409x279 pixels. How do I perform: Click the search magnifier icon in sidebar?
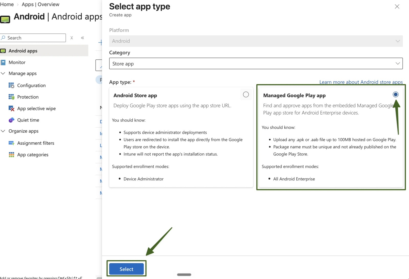point(3,38)
